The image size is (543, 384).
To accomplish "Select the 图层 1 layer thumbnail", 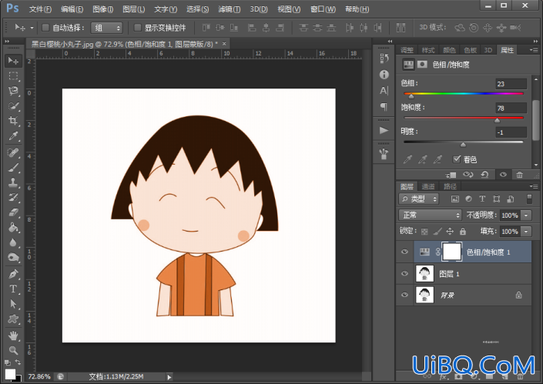I will click(424, 274).
